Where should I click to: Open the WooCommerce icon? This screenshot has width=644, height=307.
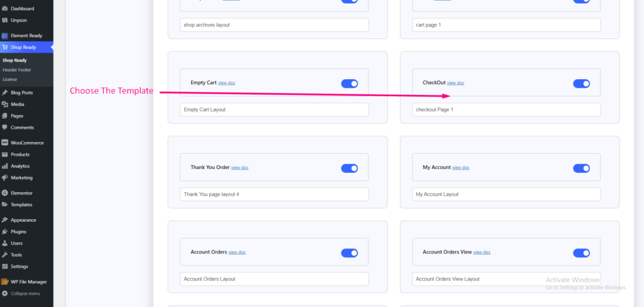pos(5,143)
